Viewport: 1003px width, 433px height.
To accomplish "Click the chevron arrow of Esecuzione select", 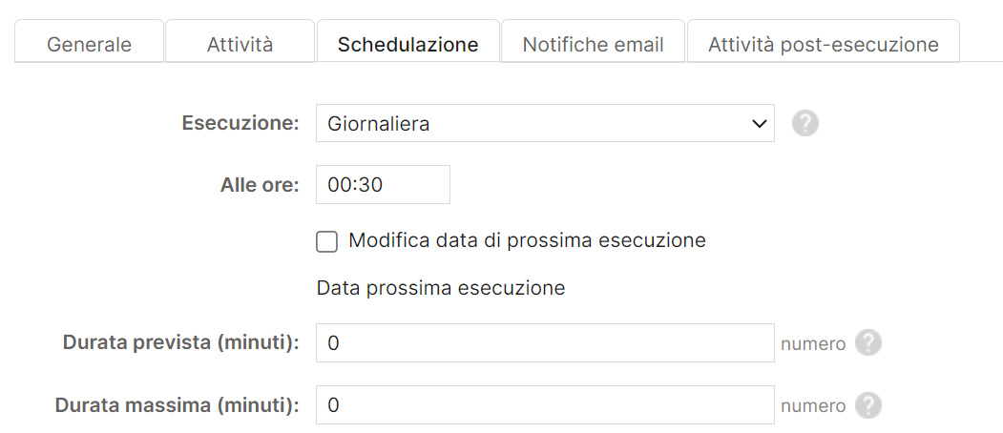I will pos(760,124).
